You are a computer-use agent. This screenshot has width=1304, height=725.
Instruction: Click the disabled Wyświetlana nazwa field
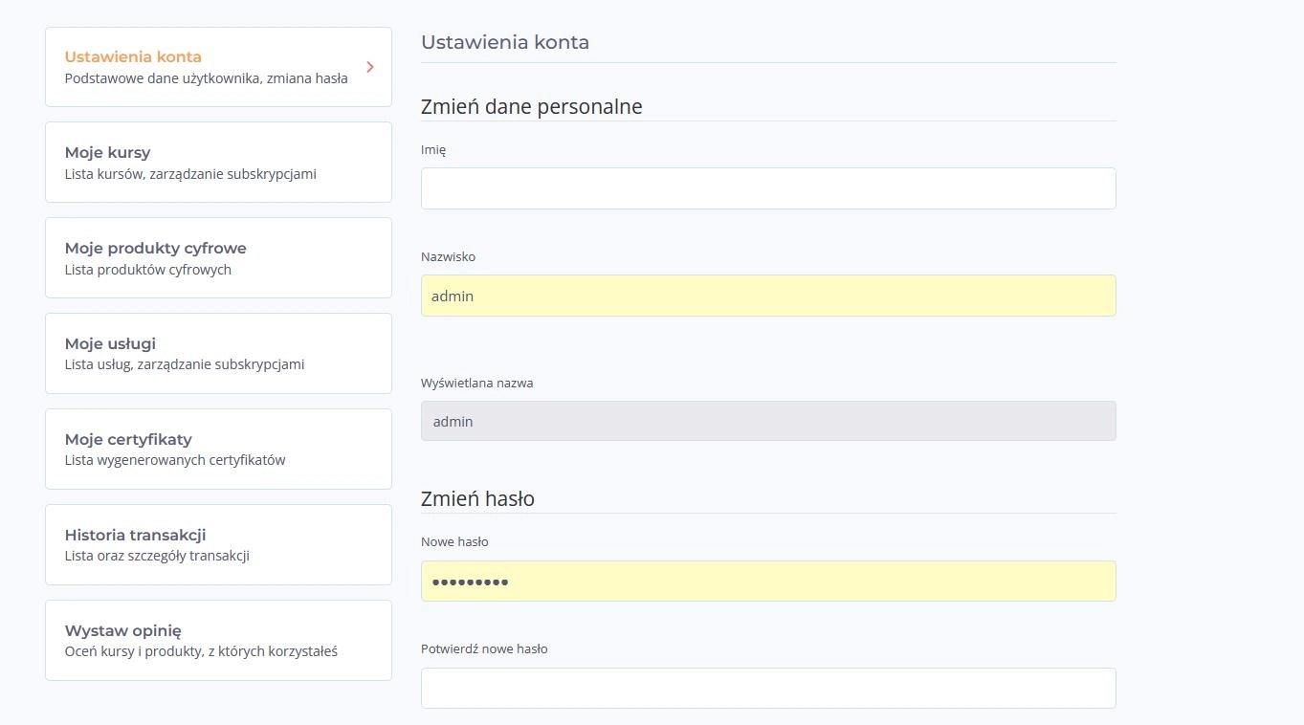[x=768, y=421]
